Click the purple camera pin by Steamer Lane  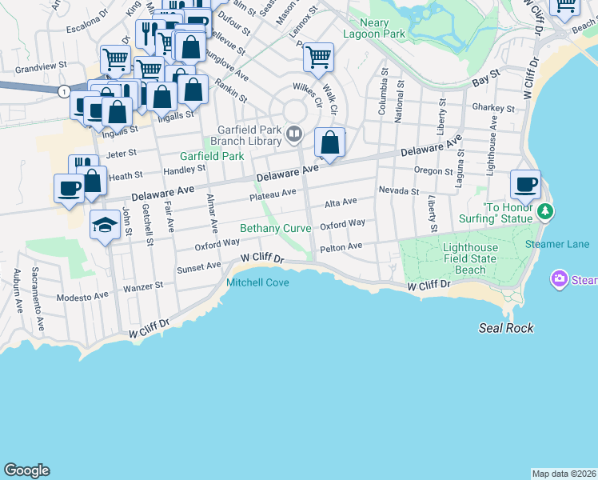559,279
